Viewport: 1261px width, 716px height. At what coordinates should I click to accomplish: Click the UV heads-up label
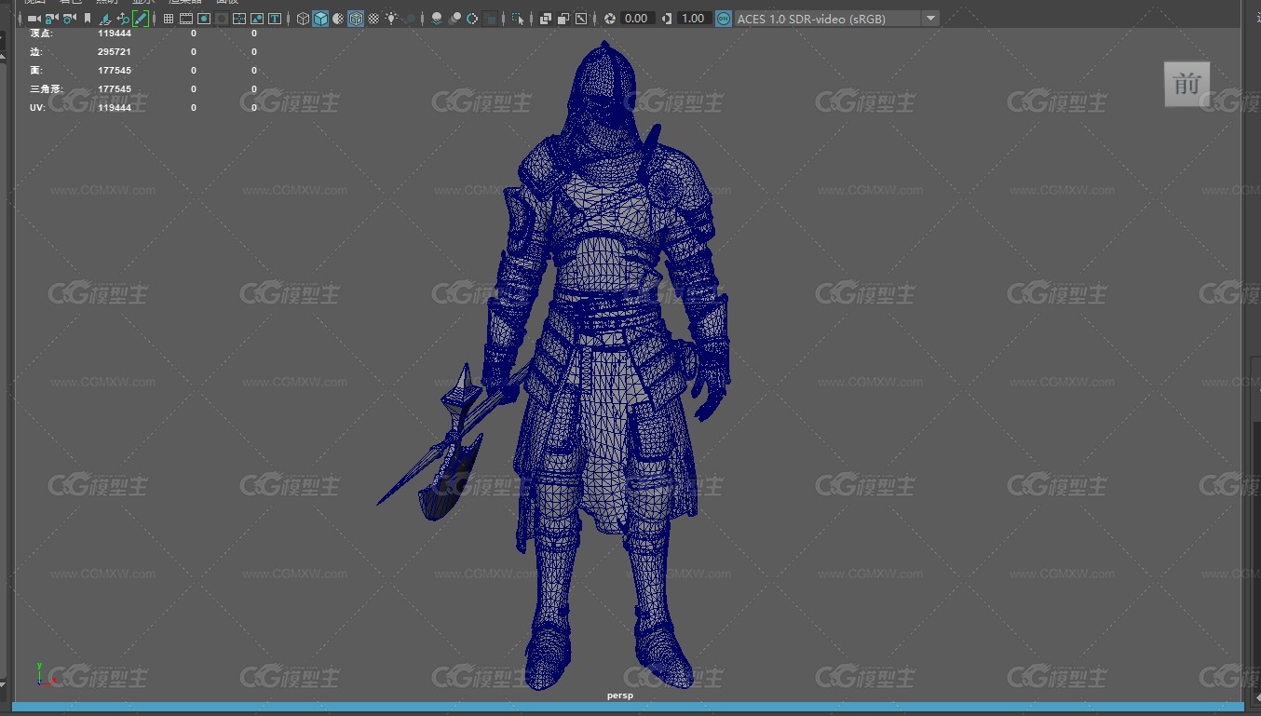[x=36, y=108]
